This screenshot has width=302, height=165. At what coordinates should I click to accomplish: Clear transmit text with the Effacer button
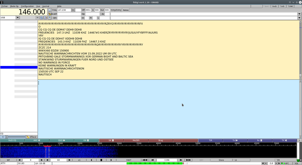[31, 137]
